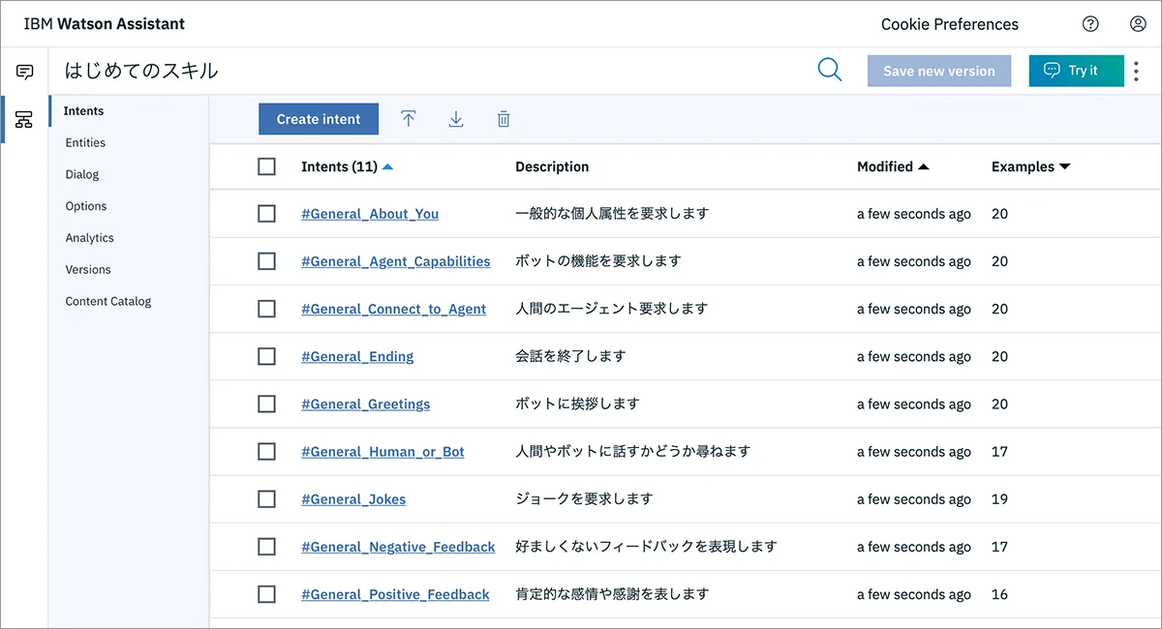Open the Skills icon in left rail
Viewport: 1162px width, 629px height.
[x=24, y=120]
